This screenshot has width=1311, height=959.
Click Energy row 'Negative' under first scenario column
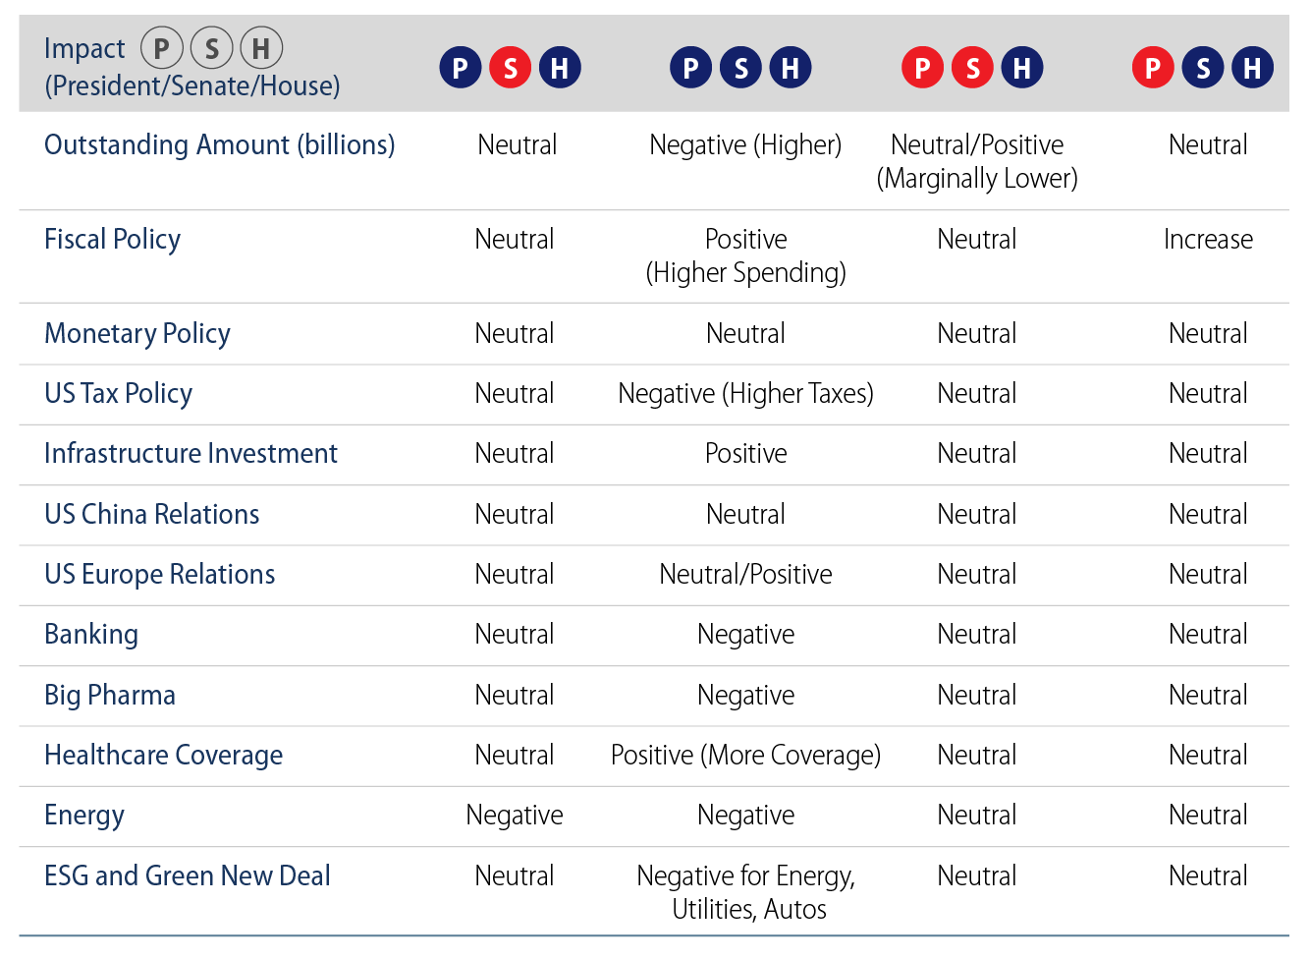coord(515,816)
